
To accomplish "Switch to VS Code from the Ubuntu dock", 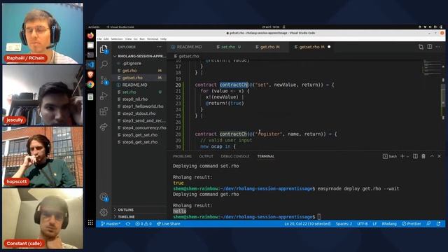I will coord(90,64).
